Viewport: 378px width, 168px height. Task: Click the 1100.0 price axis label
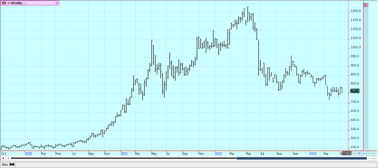point(356,29)
